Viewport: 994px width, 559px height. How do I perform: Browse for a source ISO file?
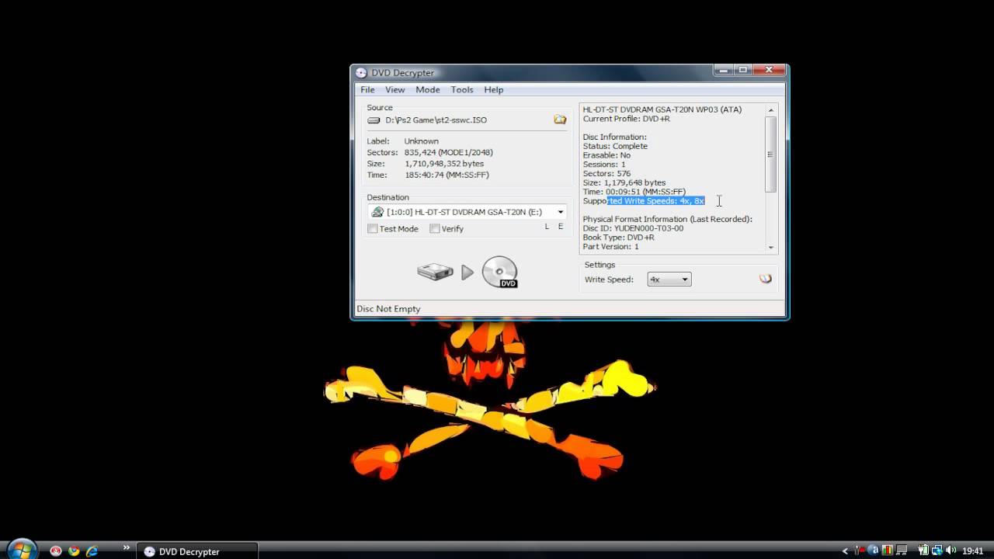[560, 120]
